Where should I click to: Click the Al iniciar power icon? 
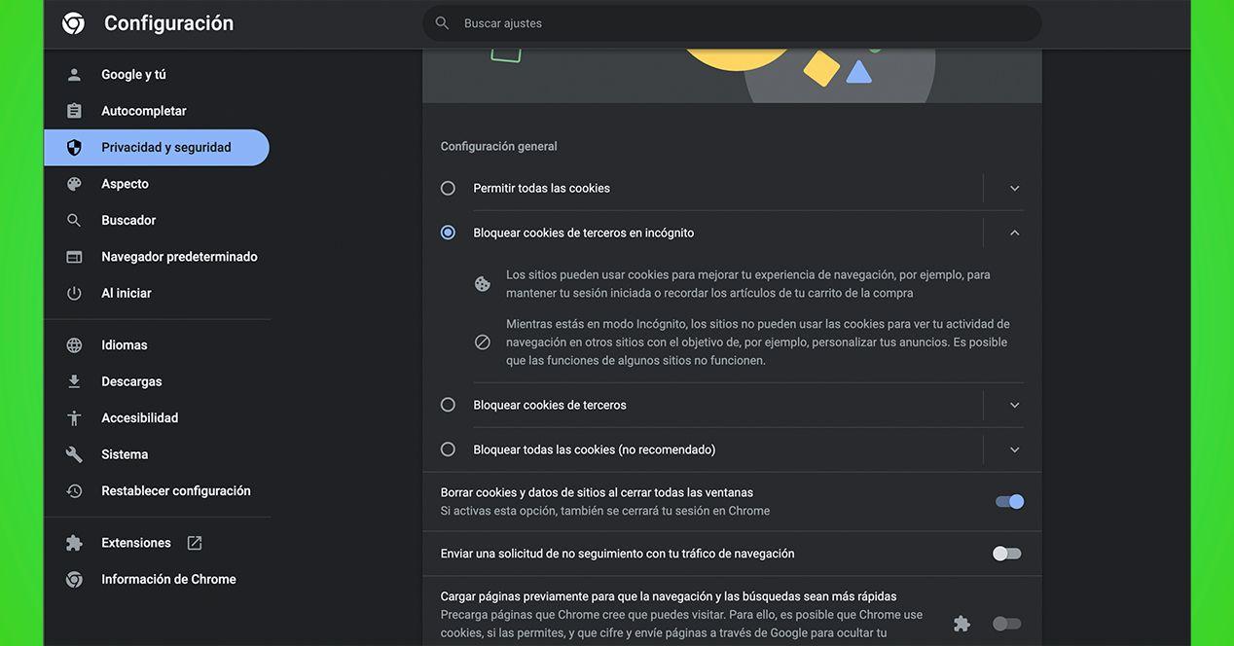(74, 292)
